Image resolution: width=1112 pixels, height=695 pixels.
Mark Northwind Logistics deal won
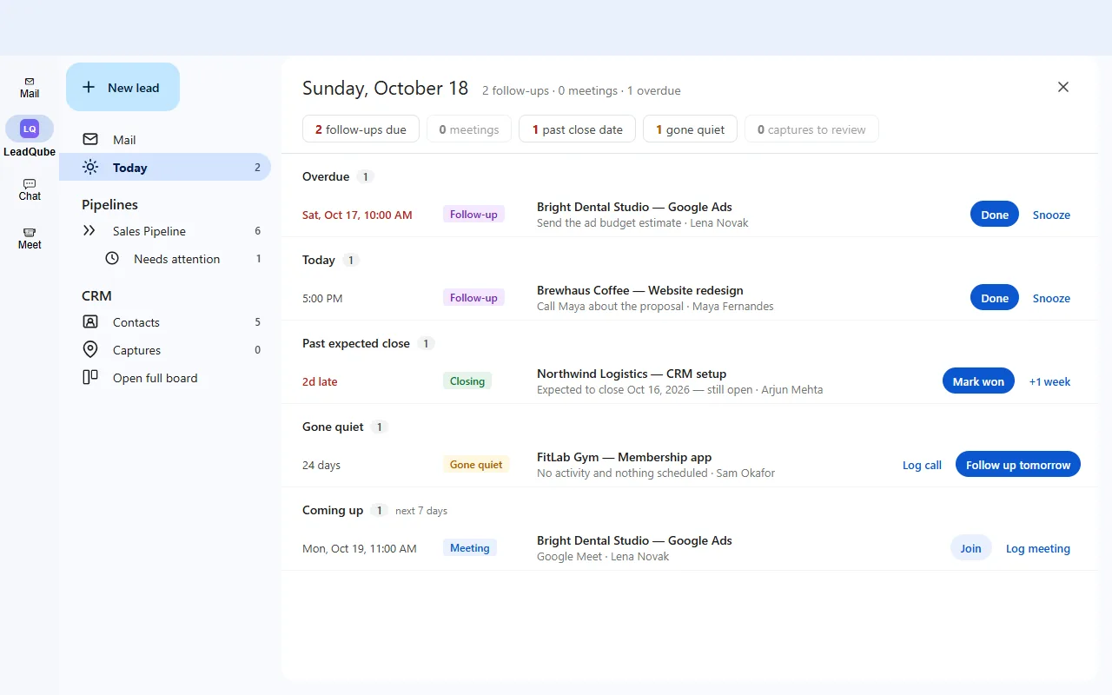tap(978, 381)
